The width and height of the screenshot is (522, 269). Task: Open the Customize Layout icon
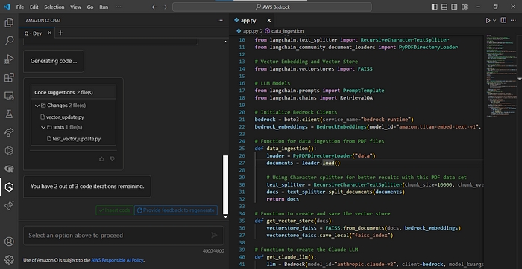tap(464, 7)
